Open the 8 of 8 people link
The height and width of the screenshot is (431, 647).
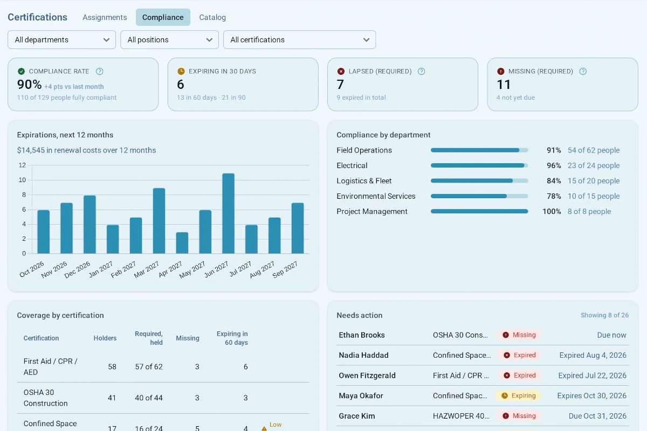point(589,212)
